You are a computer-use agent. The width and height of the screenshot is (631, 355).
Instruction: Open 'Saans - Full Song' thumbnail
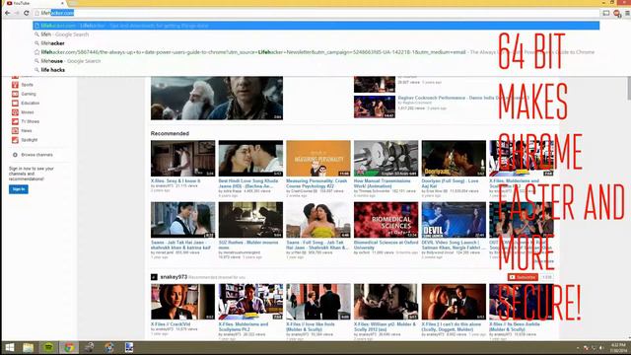[317, 220]
